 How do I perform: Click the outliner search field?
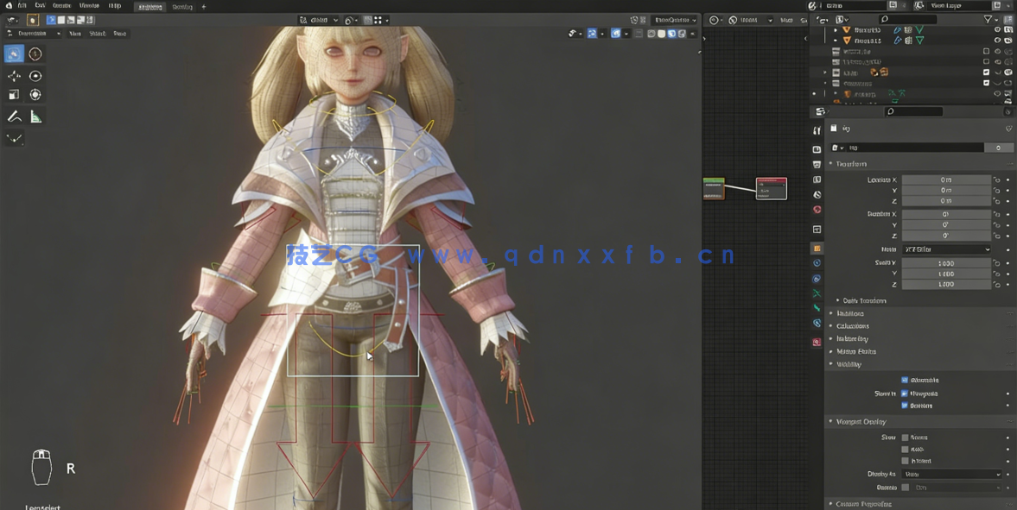pyautogui.click(x=908, y=19)
